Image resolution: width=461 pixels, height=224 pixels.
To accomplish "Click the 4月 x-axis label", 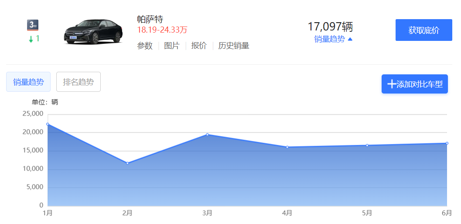I will pos(287,213).
